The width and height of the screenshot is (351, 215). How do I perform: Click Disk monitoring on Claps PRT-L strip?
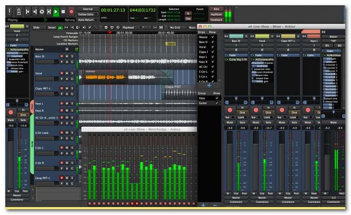tap(294, 112)
